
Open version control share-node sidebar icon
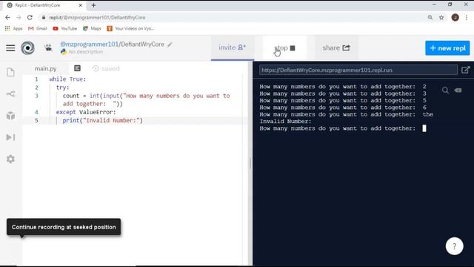(10, 94)
